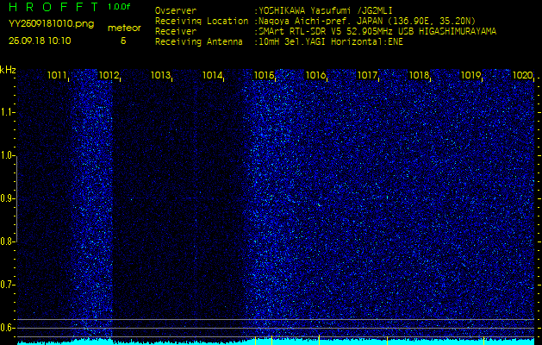Screen dimensions: 542x345
Task: Click the kHz axis unit label
Action: pos(8,70)
